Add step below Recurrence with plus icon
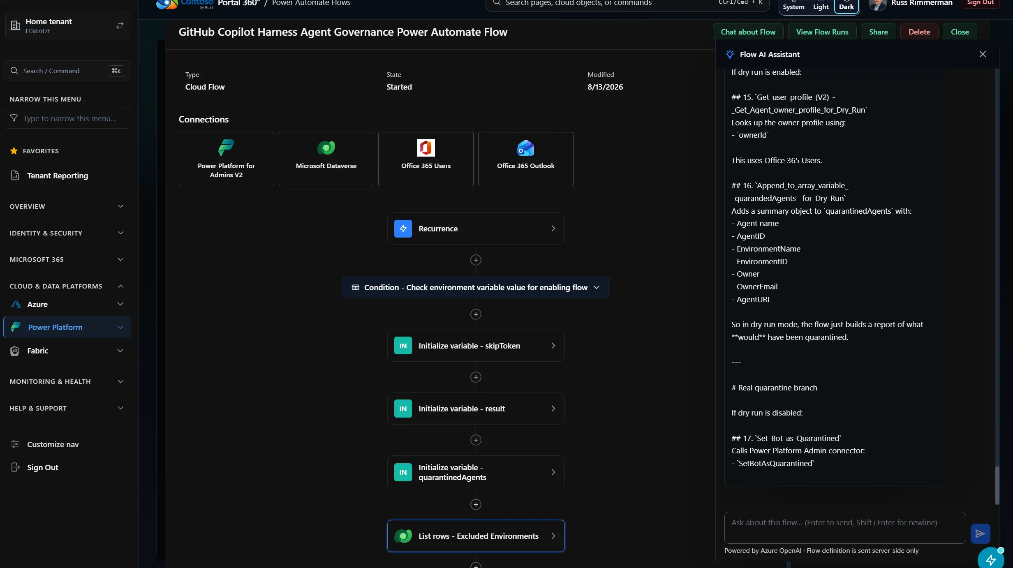 pyautogui.click(x=476, y=260)
